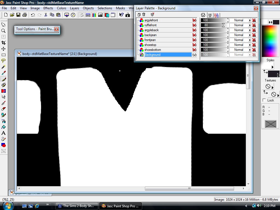Image resolution: width=280 pixels, height=210 pixels.
Task: Expand the Styles swatch flyout arrow
Action: [273, 67]
